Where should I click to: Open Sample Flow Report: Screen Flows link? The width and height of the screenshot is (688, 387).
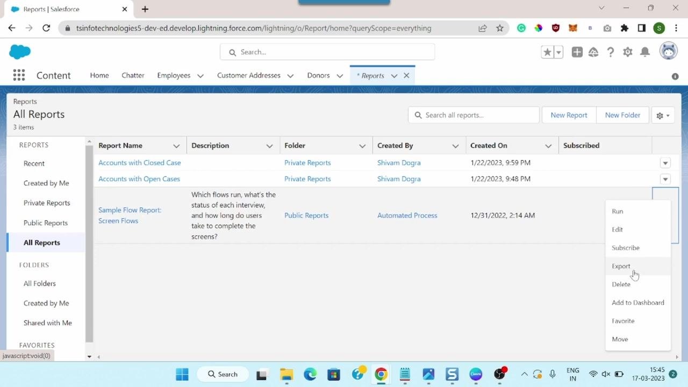[130, 216]
